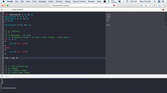The width and height of the screenshot is (167, 93).
Task: Open the File menu
Action: 16,1
